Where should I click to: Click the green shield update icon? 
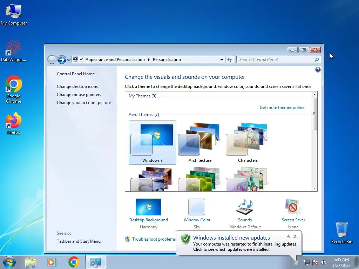point(186,239)
